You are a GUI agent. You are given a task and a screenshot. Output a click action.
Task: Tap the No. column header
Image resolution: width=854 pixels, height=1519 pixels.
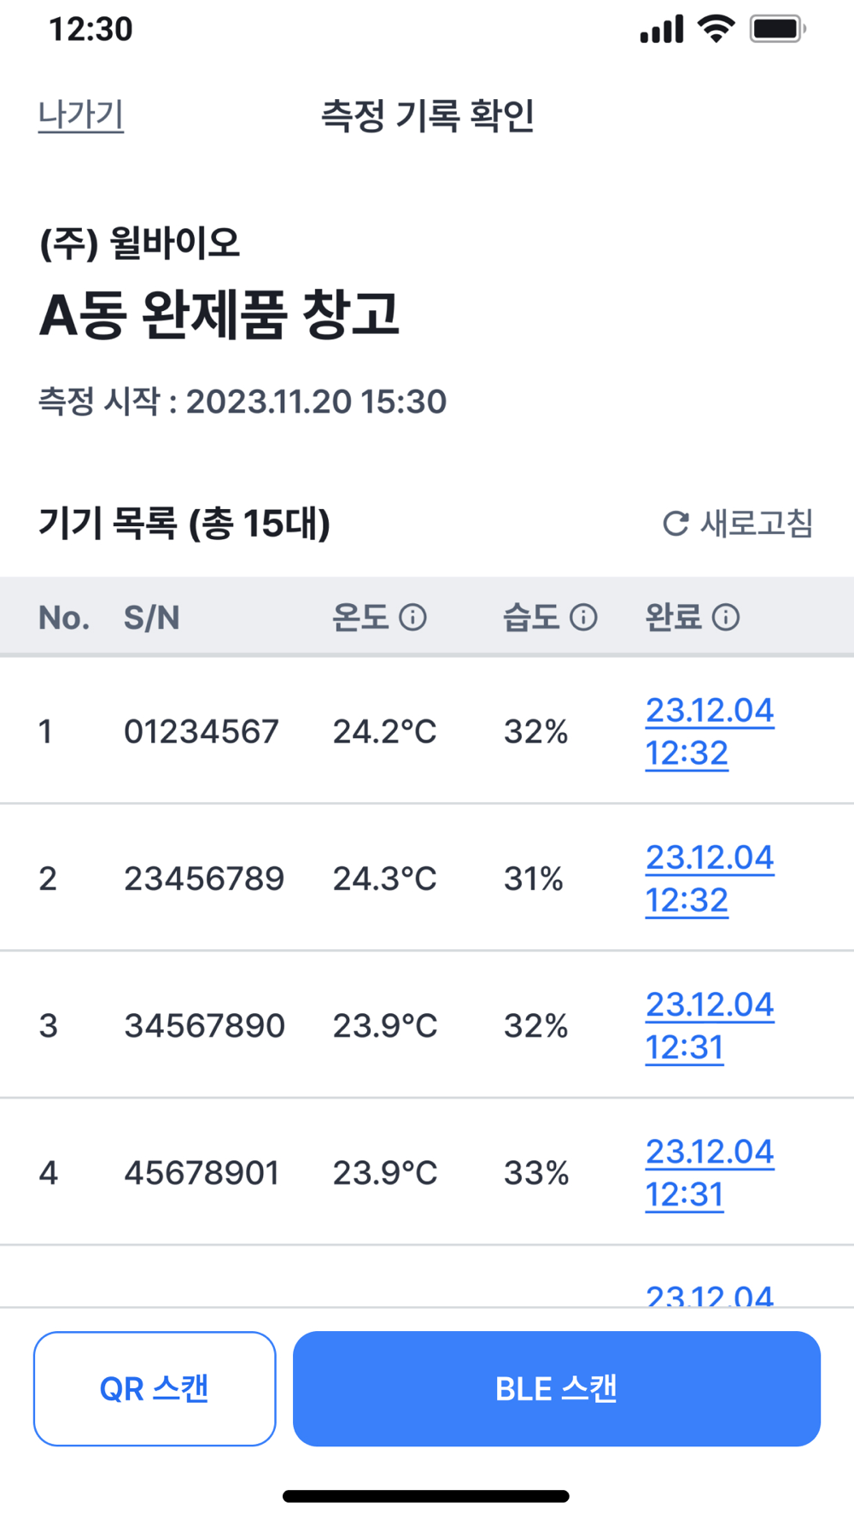pyautogui.click(x=64, y=618)
